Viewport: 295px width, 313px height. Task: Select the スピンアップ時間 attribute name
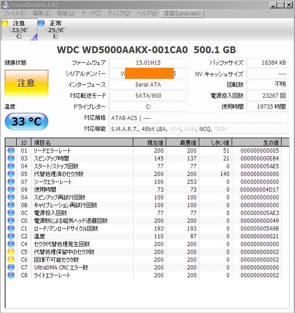51,158
